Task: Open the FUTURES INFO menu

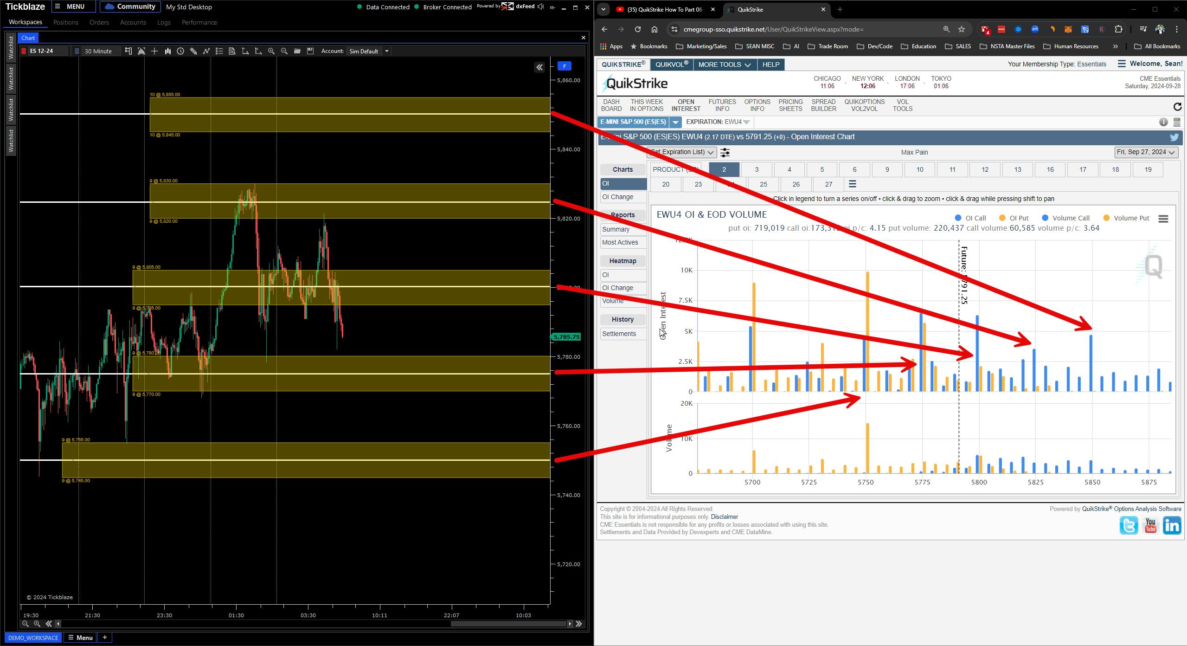Action: coord(722,105)
